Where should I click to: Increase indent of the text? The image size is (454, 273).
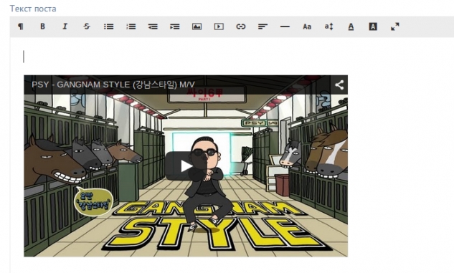point(175,27)
